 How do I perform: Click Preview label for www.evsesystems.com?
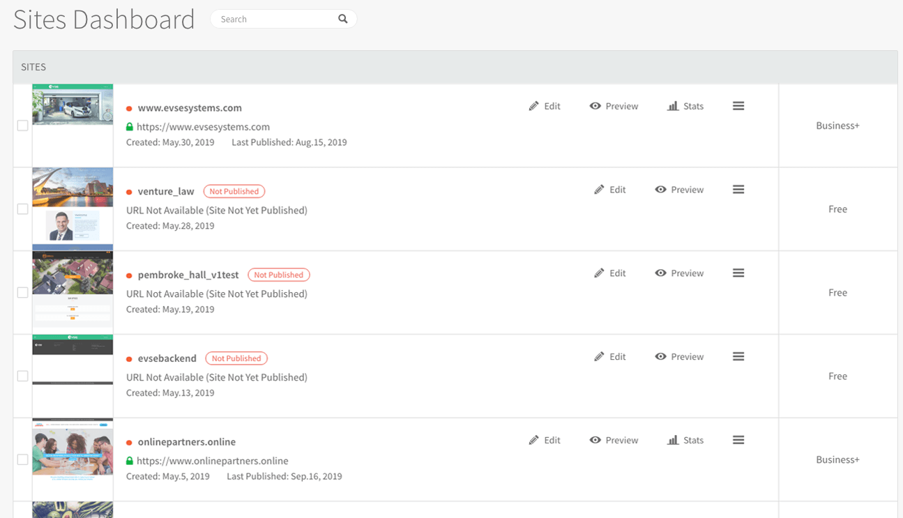pyautogui.click(x=622, y=106)
